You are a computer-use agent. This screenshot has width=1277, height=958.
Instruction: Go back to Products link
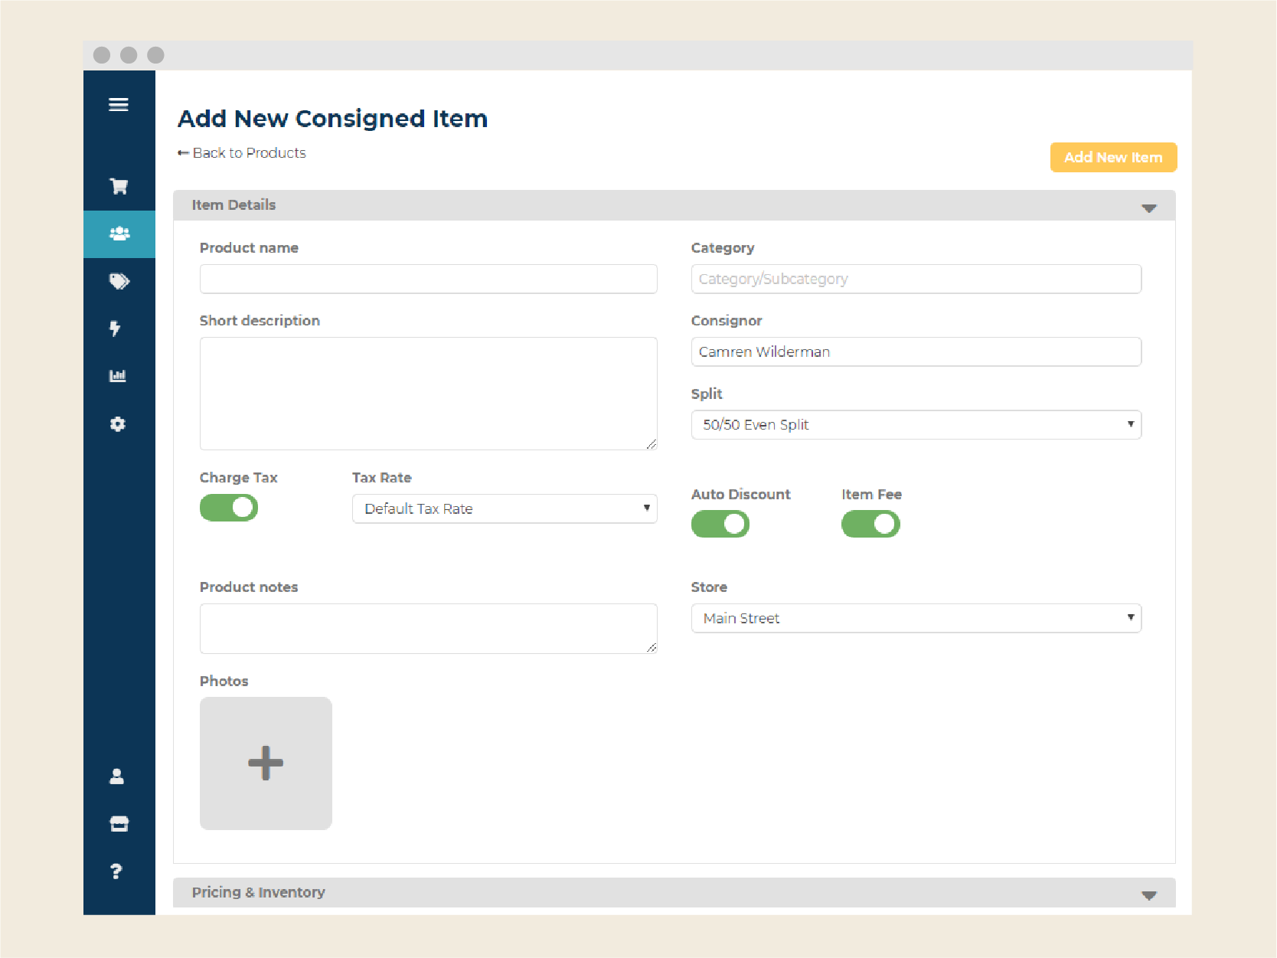point(242,153)
